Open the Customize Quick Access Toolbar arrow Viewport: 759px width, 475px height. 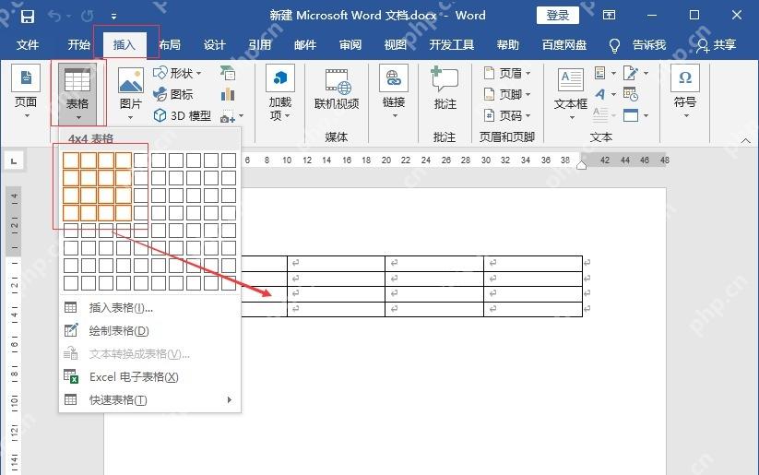click(x=113, y=17)
